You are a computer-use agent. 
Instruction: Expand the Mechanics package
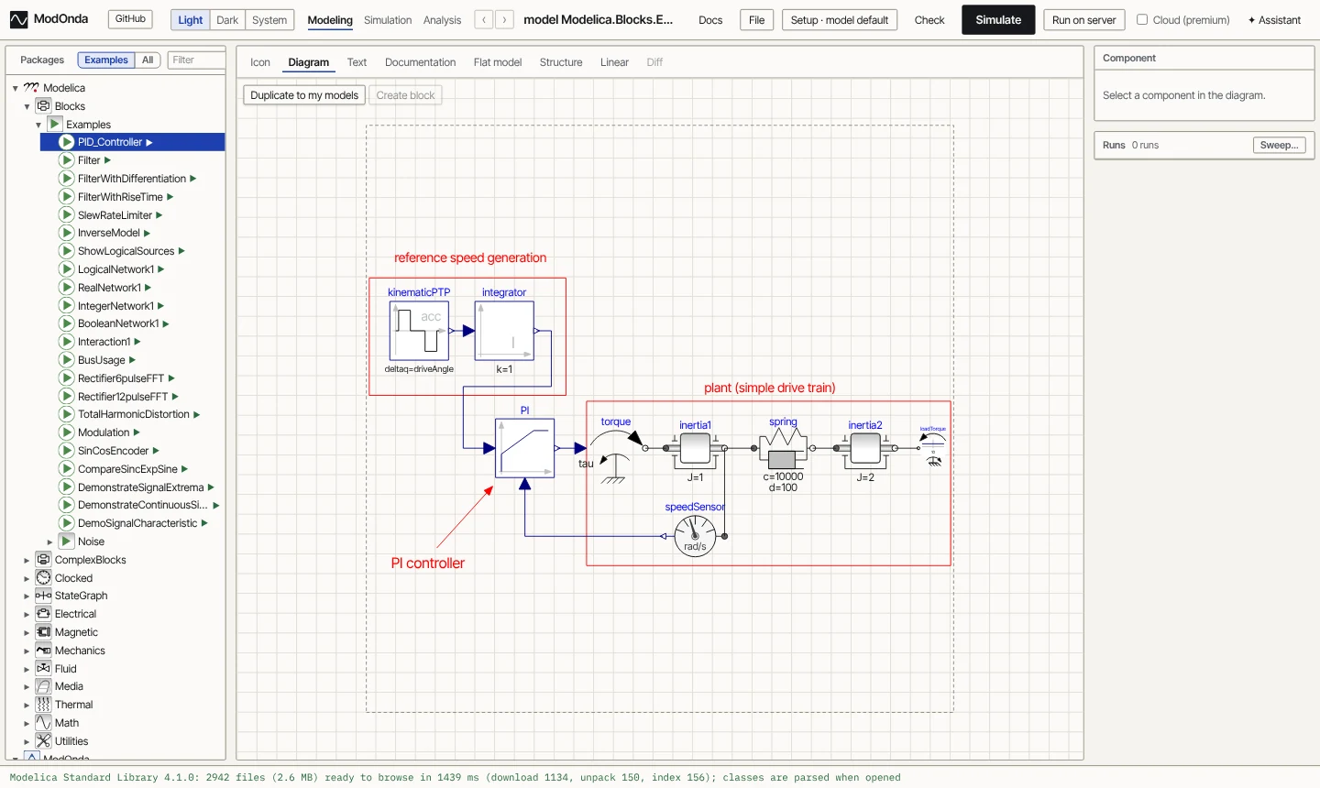point(27,651)
